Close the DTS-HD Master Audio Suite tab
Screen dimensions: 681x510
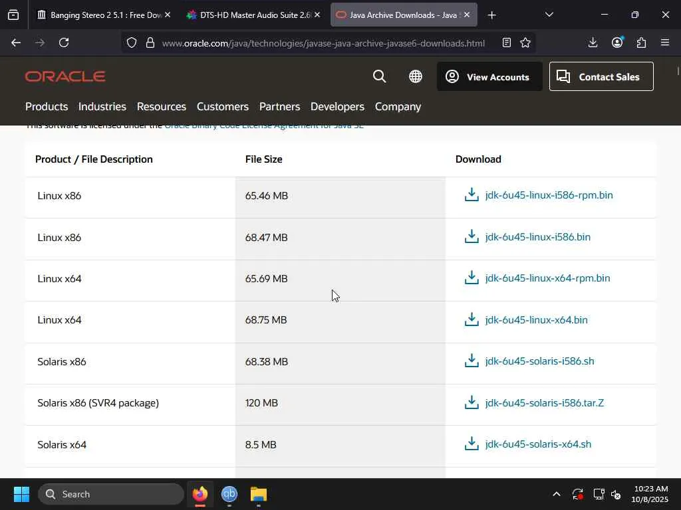pyautogui.click(x=317, y=15)
